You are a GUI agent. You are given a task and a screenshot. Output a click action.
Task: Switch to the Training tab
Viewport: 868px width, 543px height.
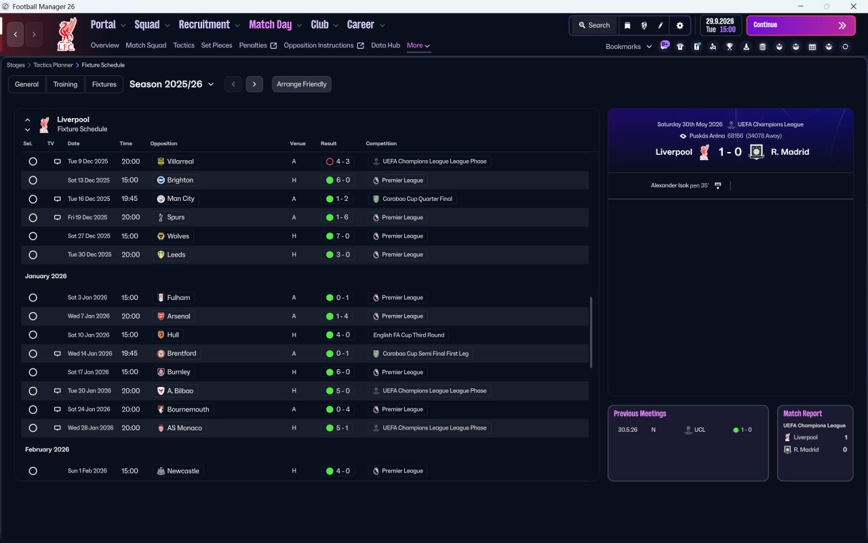(x=65, y=84)
